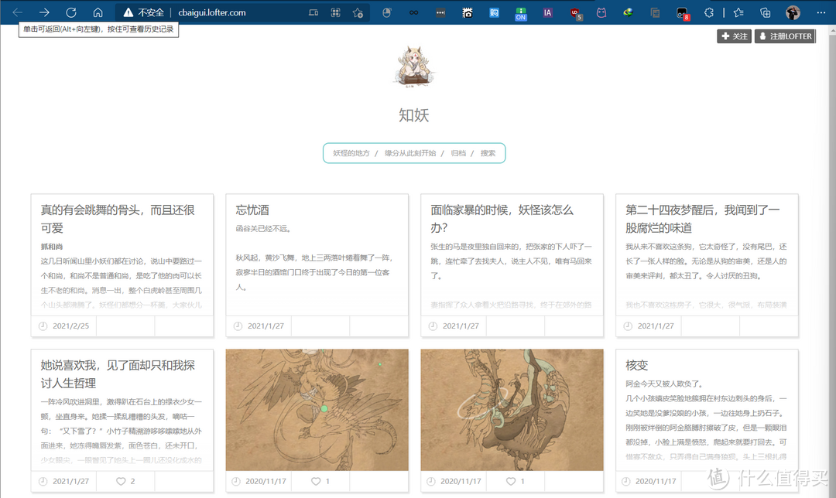
Task: Click the mouse gesture extension icon
Action: pyautogui.click(x=387, y=12)
